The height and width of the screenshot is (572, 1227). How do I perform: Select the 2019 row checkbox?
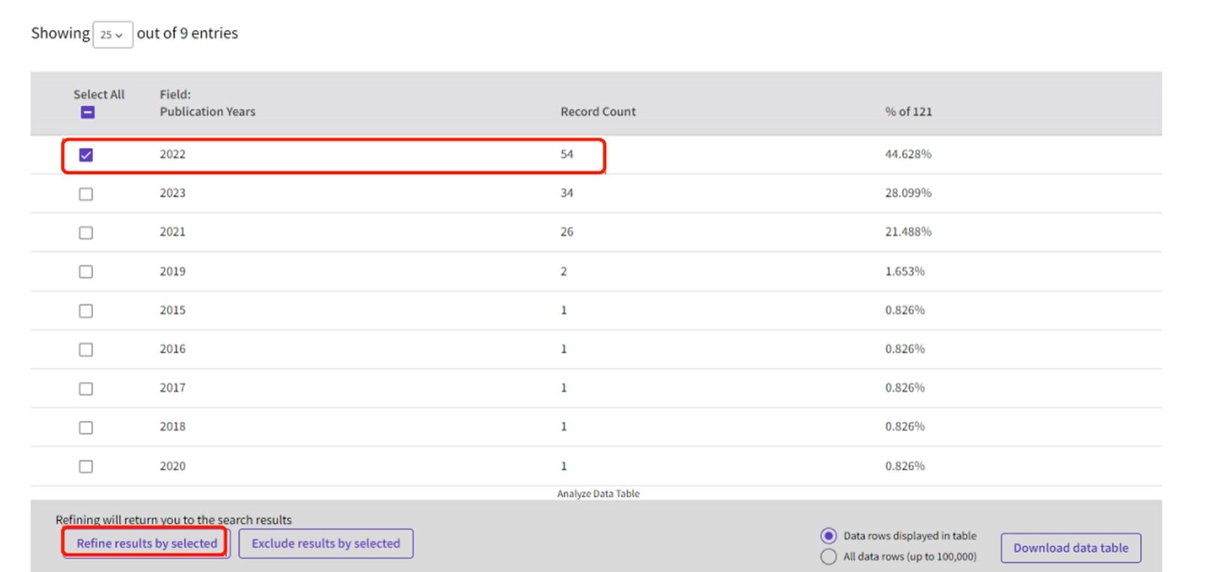86,272
